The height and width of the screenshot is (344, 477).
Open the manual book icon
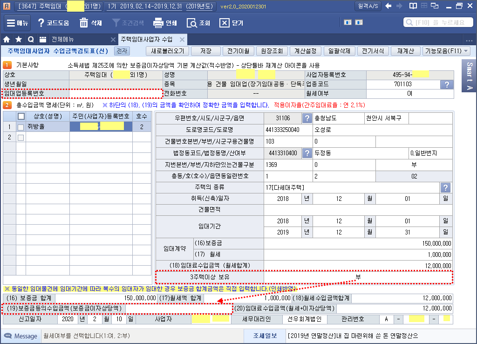click(413, 6)
